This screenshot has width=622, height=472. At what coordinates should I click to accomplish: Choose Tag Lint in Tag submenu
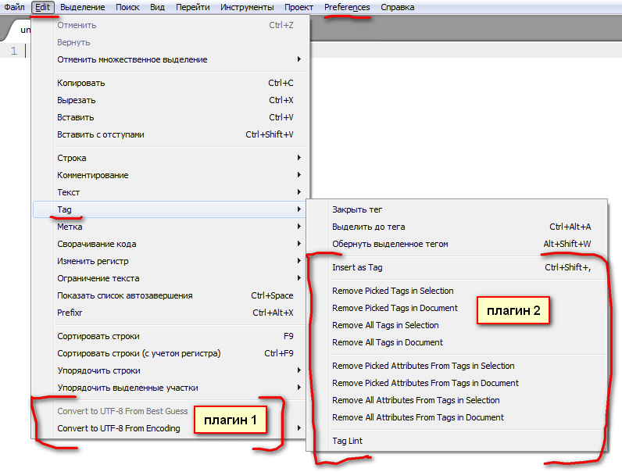point(457,441)
